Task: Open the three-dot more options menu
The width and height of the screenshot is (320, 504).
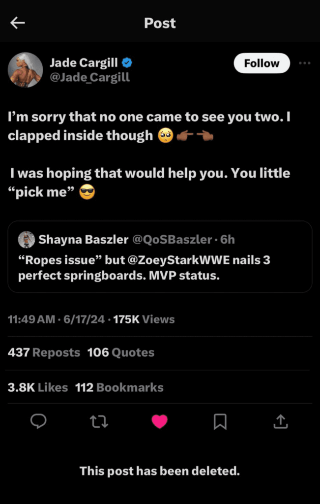Action: coord(305,63)
